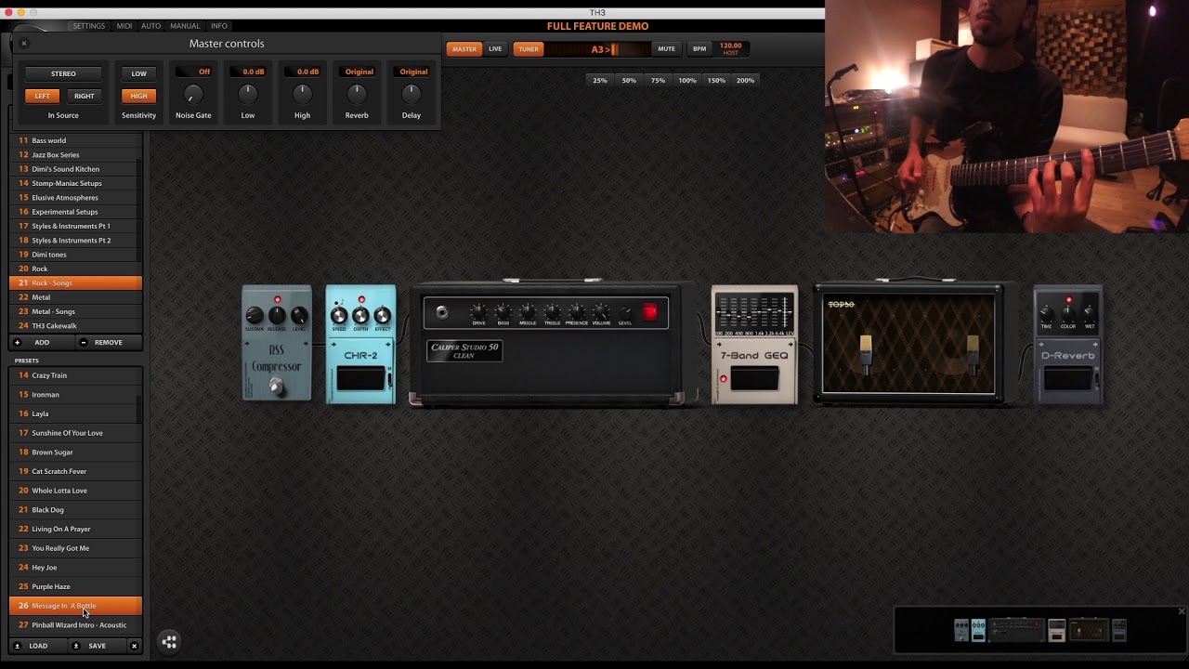
Task: Click the upload icon beside LOAD
Action: point(17,646)
